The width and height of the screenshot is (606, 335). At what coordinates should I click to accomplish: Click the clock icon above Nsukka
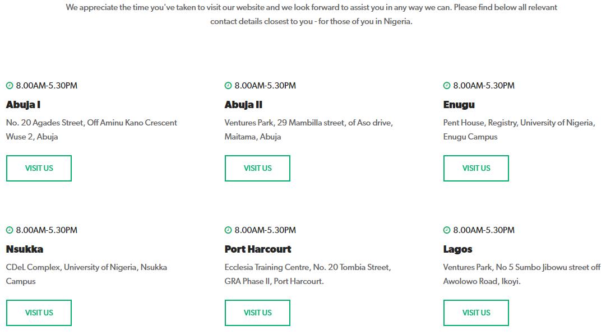click(10, 230)
